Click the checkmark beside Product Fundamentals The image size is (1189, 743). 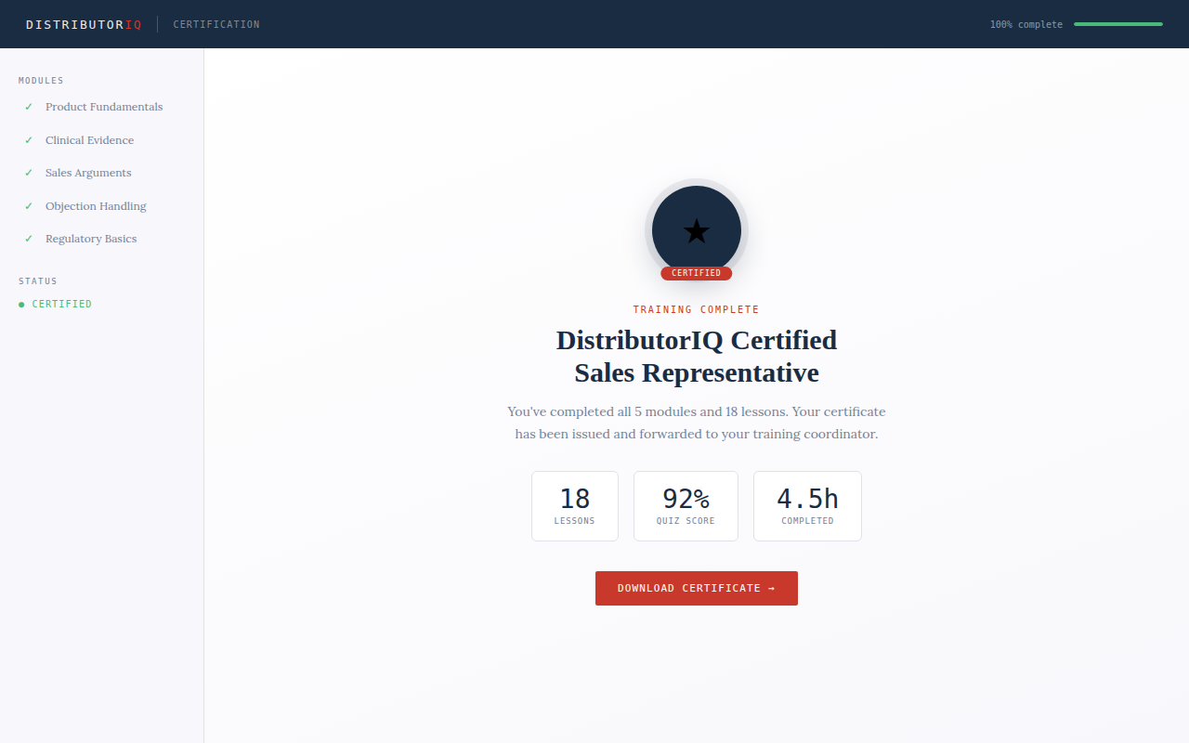[x=29, y=107]
